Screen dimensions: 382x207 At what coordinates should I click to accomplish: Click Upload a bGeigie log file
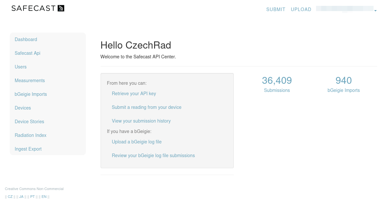click(136, 142)
